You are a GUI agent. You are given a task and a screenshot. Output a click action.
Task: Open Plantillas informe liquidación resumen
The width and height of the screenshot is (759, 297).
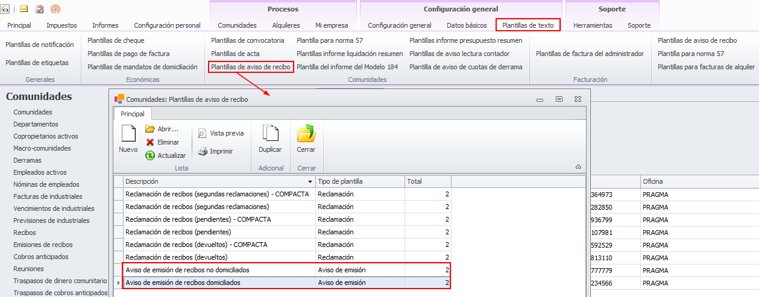[x=350, y=54]
